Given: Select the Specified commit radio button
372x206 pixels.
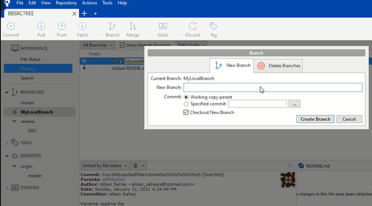Looking at the screenshot, I should (186, 104).
